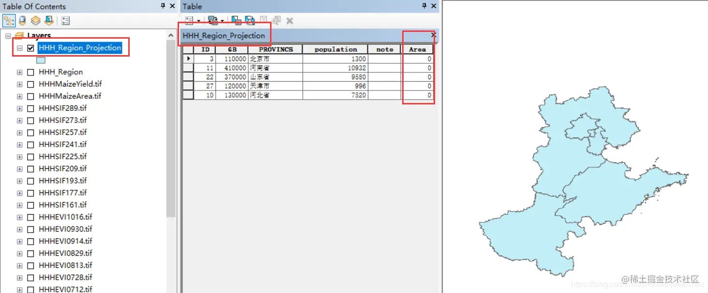Expand HHHSIF193.tif layer
This screenshot has height=293, width=708.
click(x=19, y=181)
